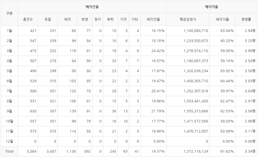This screenshot has height=157, width=258.
Task: Select the 10월 row label
Action: point(10,121)
